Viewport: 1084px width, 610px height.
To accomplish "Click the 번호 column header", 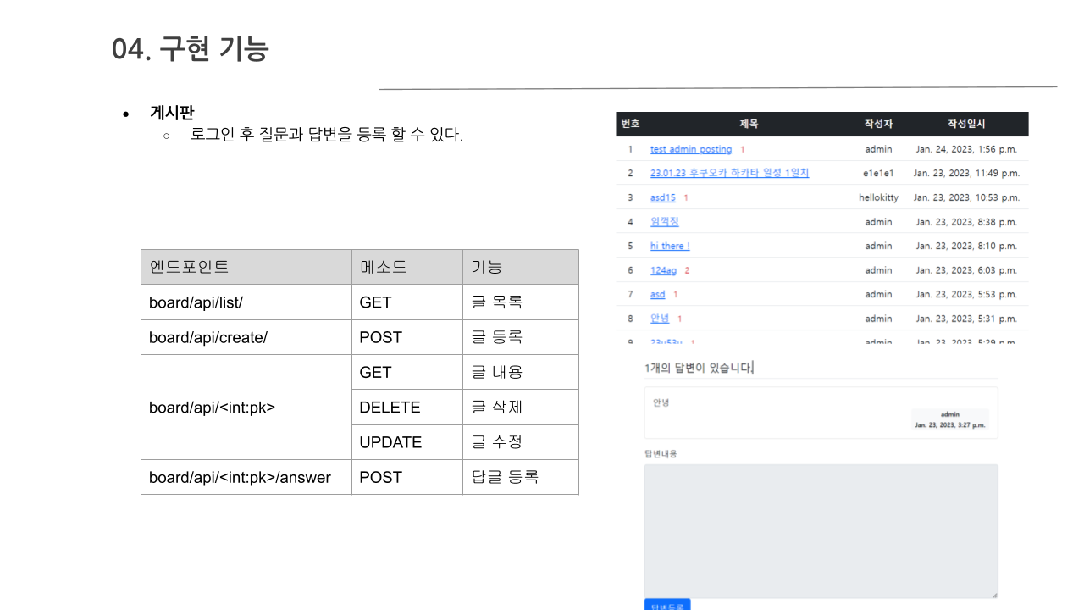I will click(630, 124).
